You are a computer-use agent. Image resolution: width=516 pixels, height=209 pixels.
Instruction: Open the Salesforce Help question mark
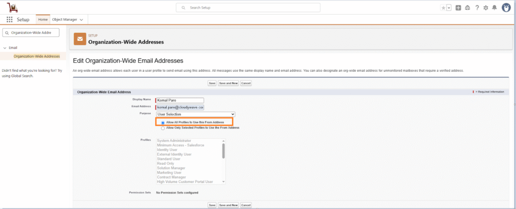click(x=477, y=8)
